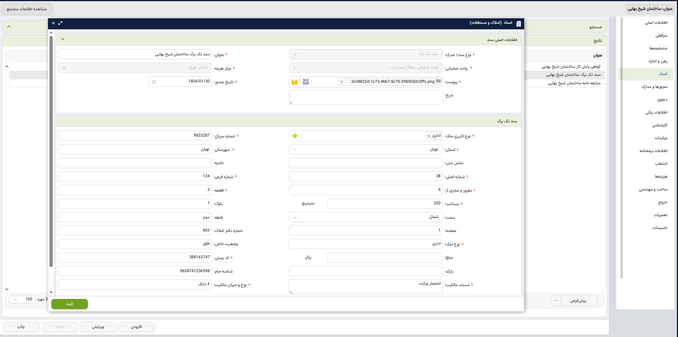Select the رهن و اجاره sidebar item
Image resolution: width=678 pixels, height=337 pixels.
click(x=658, y=61)
